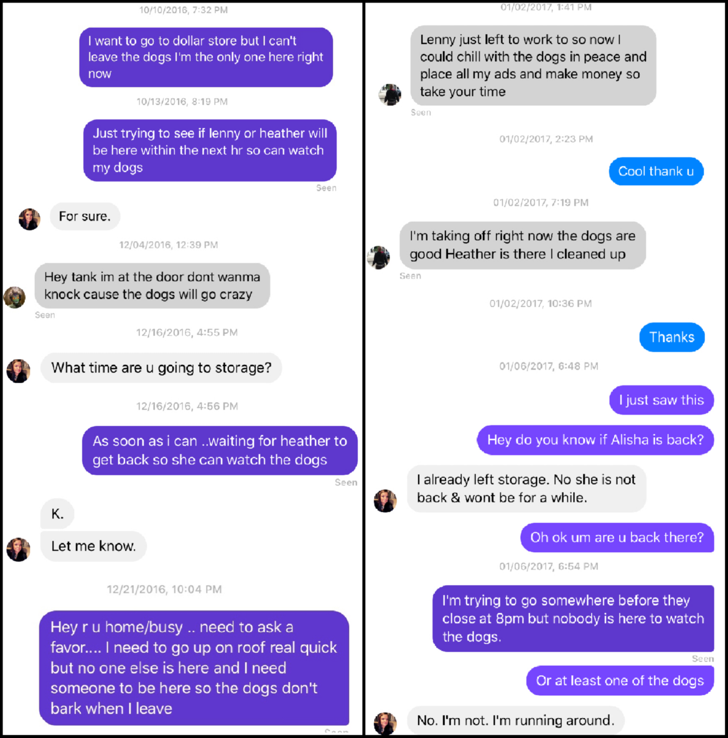Tap the blue "Thanks" message bubble
728x738 pixels.
point(671,338)
